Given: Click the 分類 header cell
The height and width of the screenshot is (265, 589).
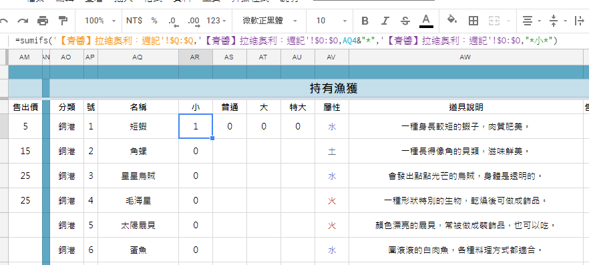Looking at the screenshot, I should 67,107.
